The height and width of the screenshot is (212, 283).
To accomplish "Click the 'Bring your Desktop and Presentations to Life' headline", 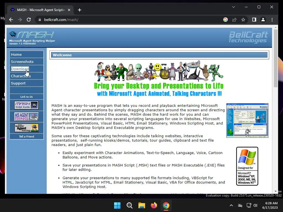I will pos(159,86).
